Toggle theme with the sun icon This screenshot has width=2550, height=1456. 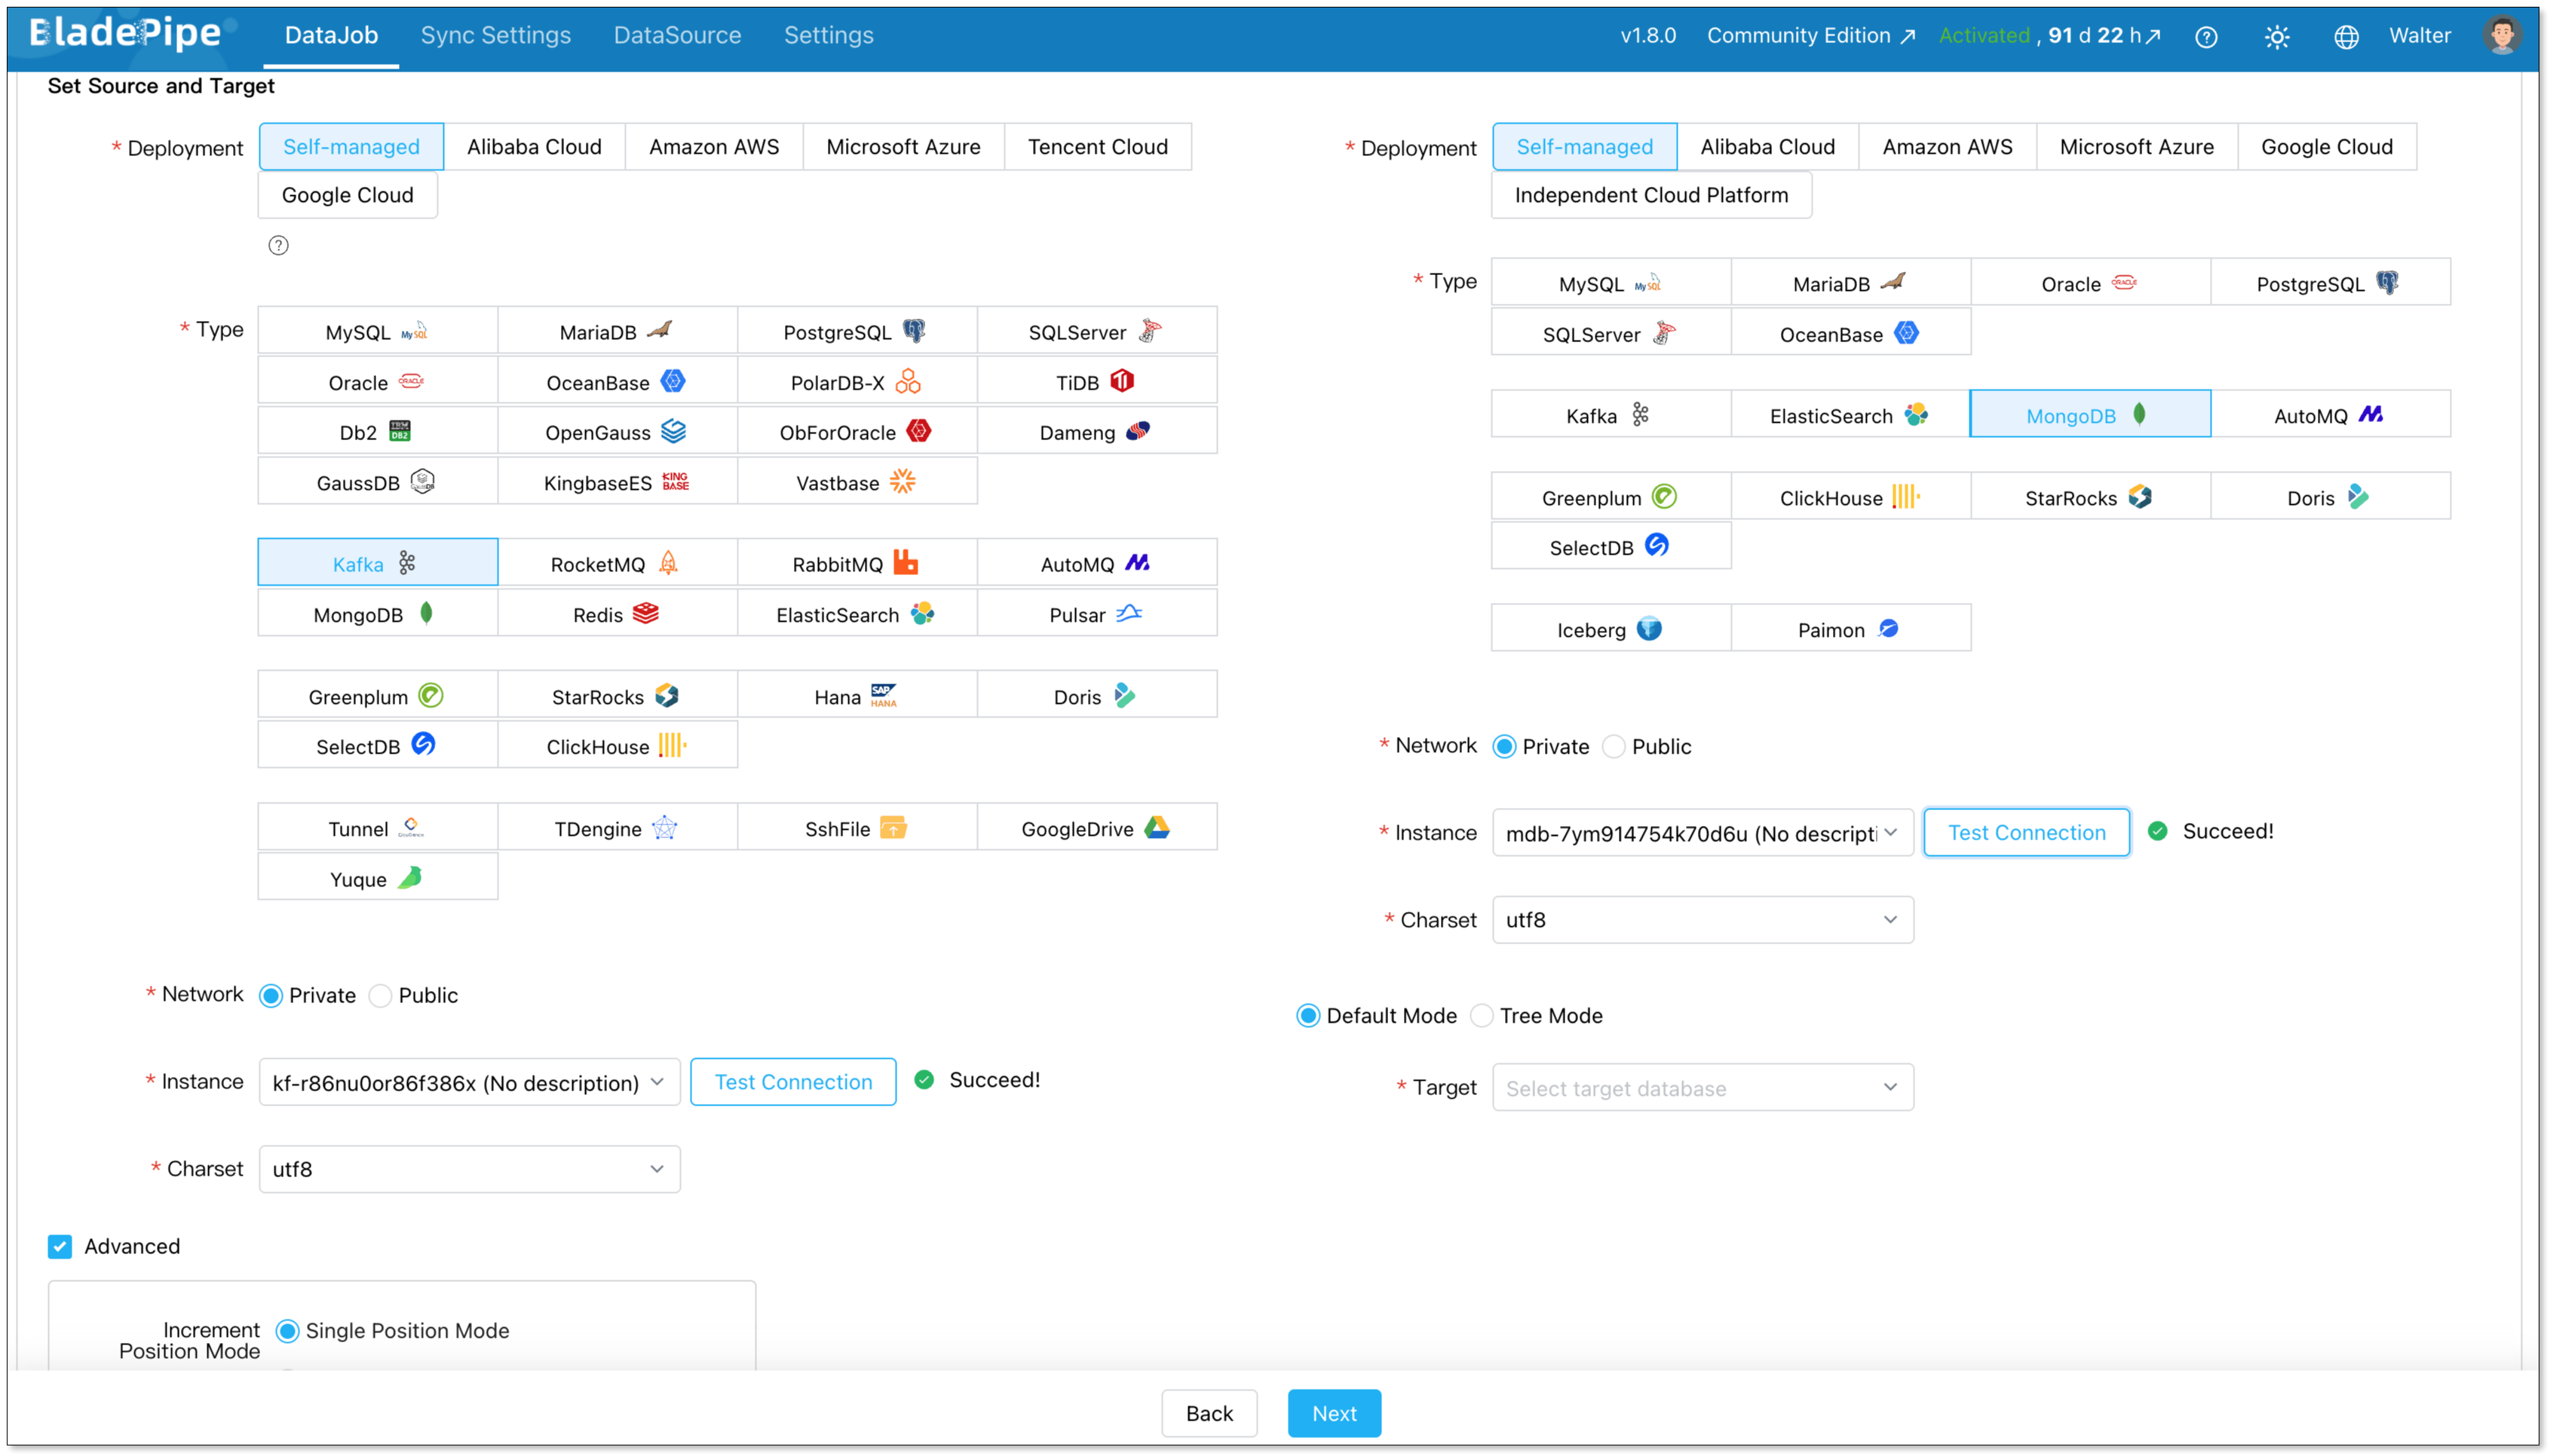2277,37
